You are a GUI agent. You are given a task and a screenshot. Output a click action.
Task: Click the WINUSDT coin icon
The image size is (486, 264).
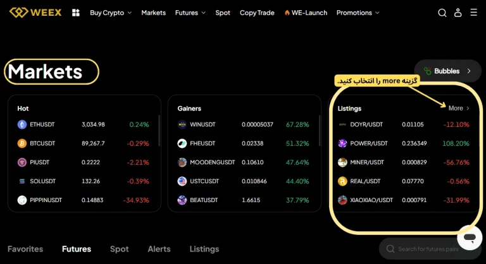182,124
